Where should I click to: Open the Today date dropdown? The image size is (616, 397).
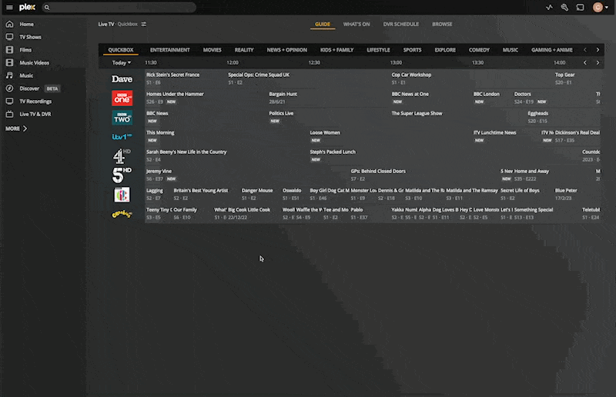click(x=122, y=63)
